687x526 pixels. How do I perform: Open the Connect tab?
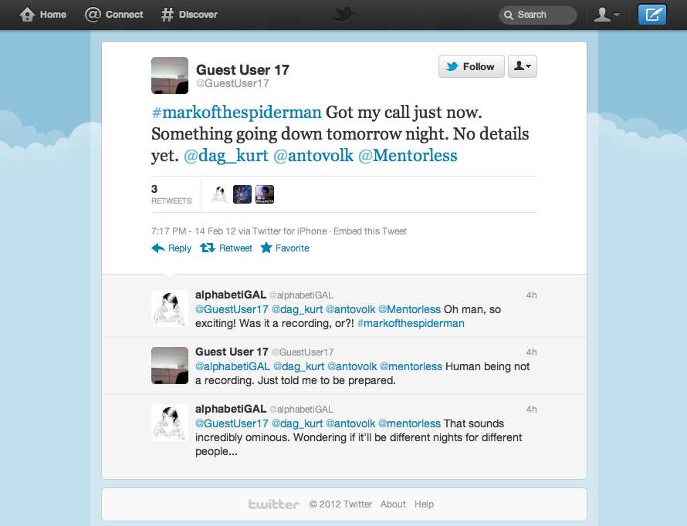tap(114, 15)
